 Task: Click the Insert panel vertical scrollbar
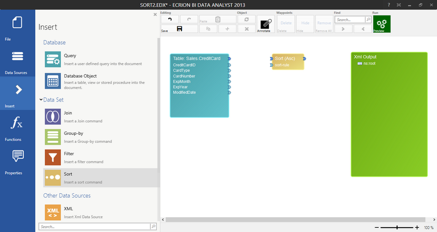pyautogui.click(x=159, y=106)
